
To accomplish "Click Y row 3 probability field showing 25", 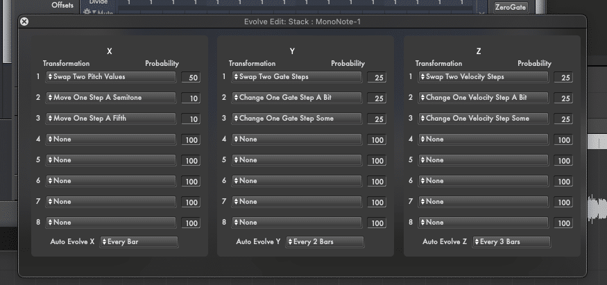I will [x=377, y=119].
